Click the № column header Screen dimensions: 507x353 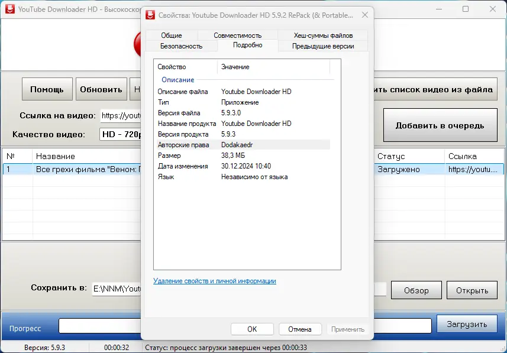point(18,157)
